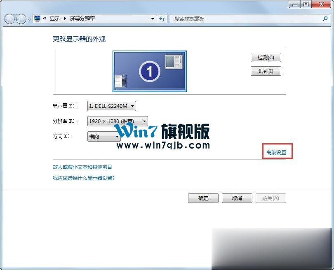Close the window with X button
The height and width of the screenshot is (270, 334).
[x=321, y=4]
